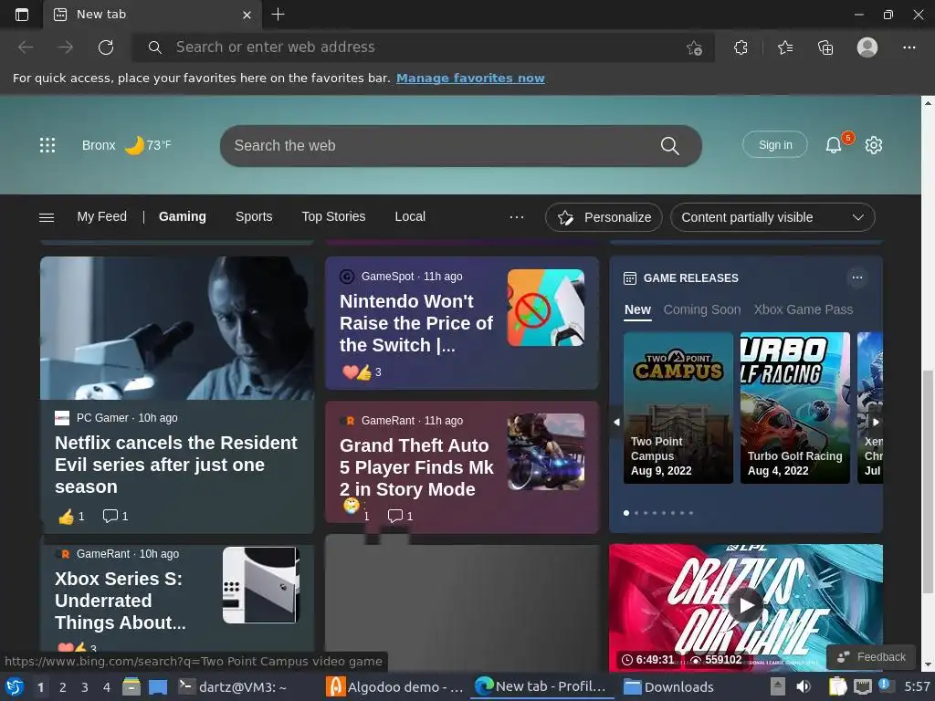
Task: Open the notifications bell icon
Action: (x=834, y=145)
